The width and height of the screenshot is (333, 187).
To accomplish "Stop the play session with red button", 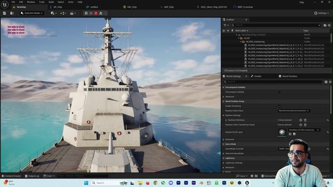I will coord(96,13).
